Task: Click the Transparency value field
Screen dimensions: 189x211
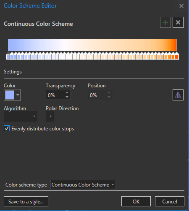Action: click(x=55, y=95)
